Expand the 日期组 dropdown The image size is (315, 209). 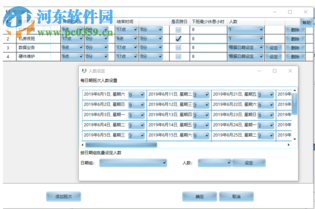click(x=133, y=163)
